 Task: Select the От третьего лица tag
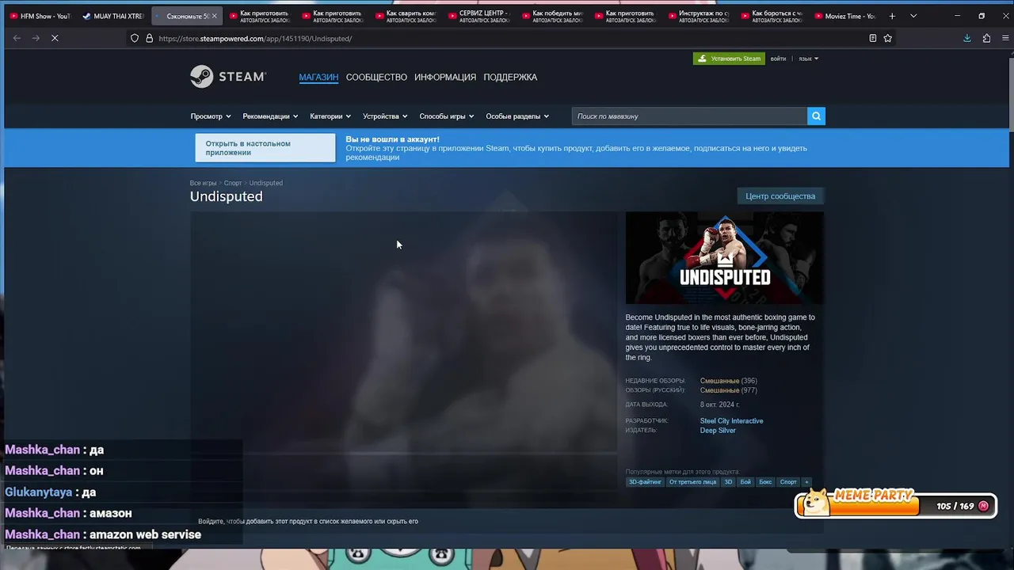(692, 482)
